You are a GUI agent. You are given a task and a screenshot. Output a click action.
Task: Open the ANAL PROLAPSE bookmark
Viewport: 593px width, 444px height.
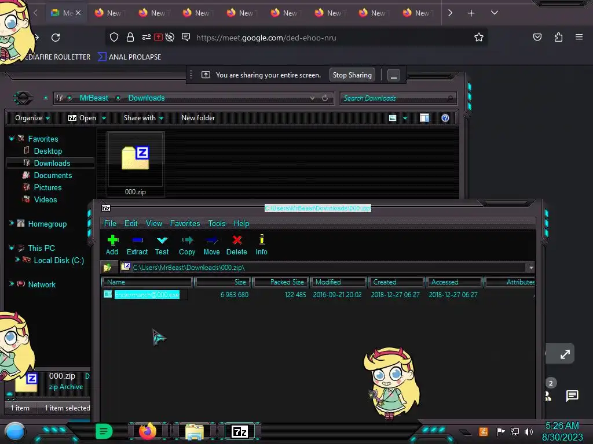tap(129, 57)
